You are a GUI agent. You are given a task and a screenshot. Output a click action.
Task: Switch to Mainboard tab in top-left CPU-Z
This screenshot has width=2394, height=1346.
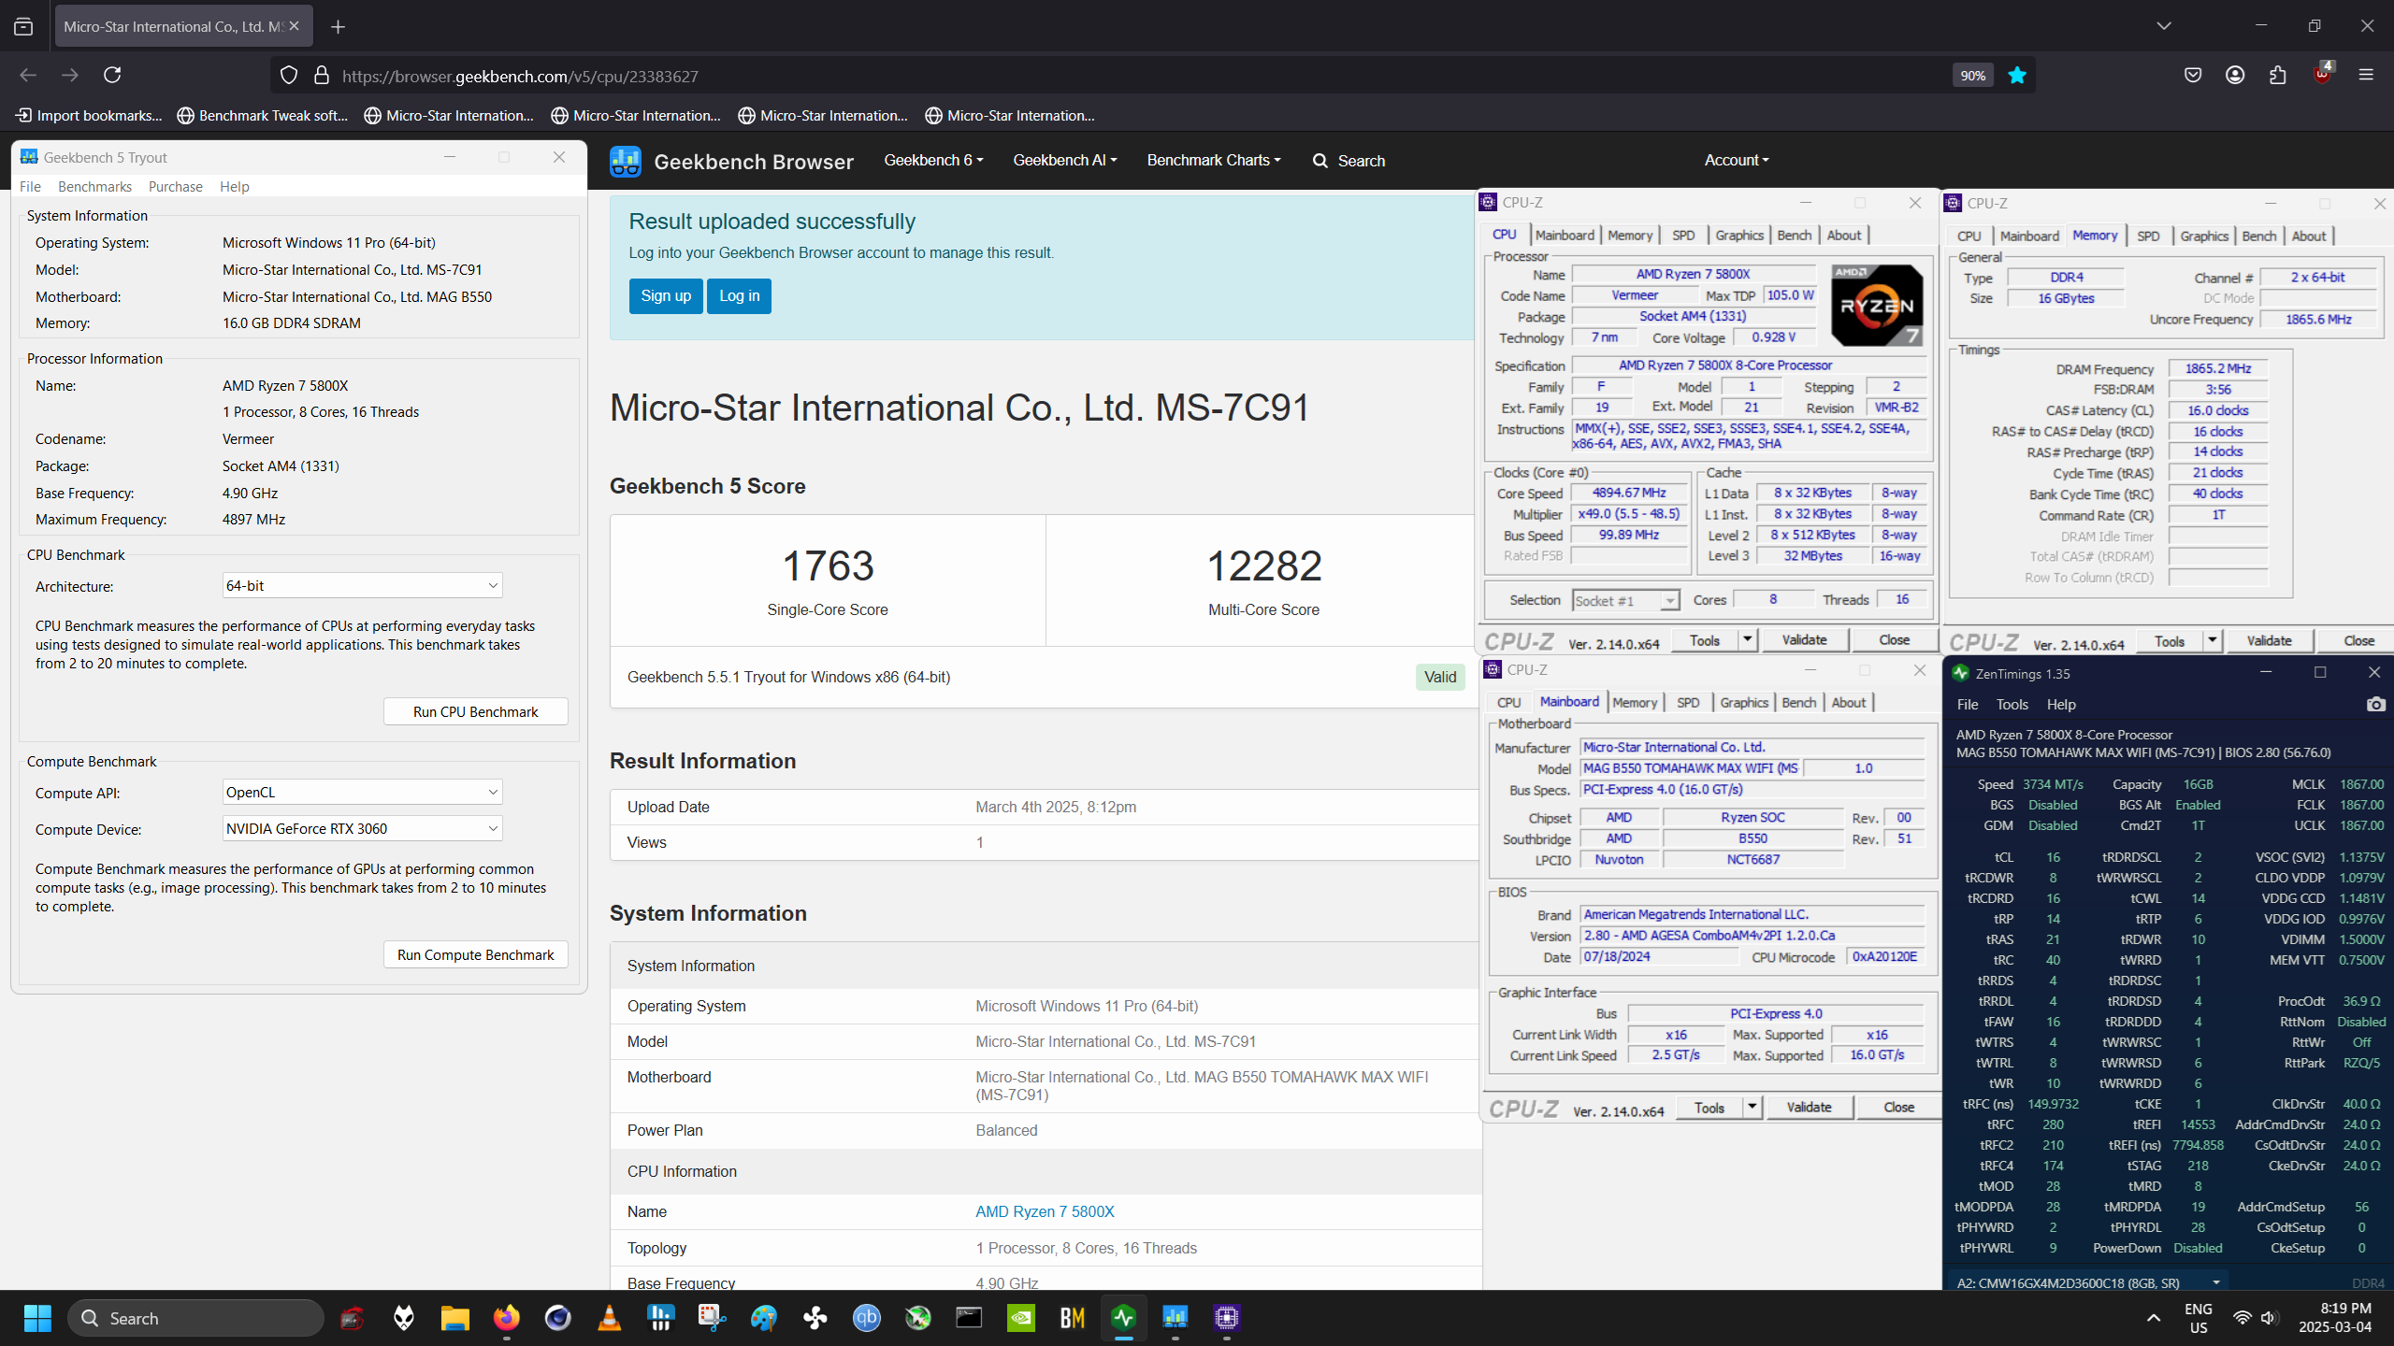[x=1565, y=236]
